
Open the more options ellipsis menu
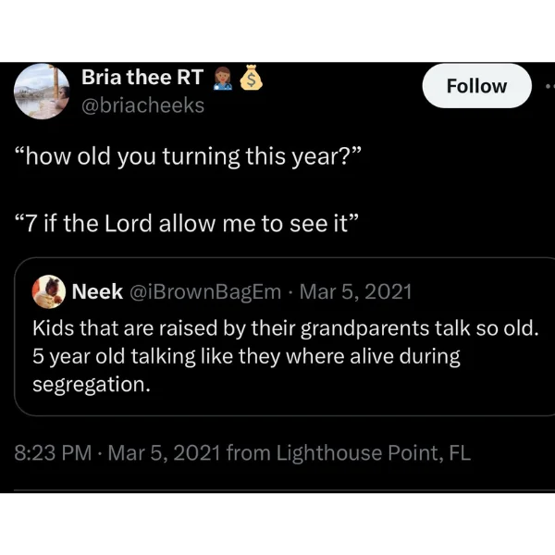point(549,86)
